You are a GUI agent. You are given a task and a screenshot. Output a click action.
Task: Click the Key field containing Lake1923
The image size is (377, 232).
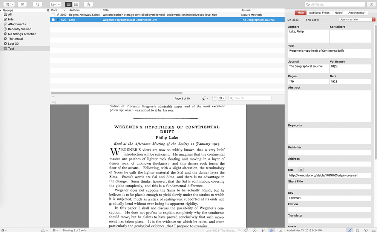pos(329,198)
